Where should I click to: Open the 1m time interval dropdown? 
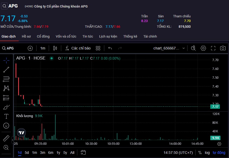tap(43, 48)
